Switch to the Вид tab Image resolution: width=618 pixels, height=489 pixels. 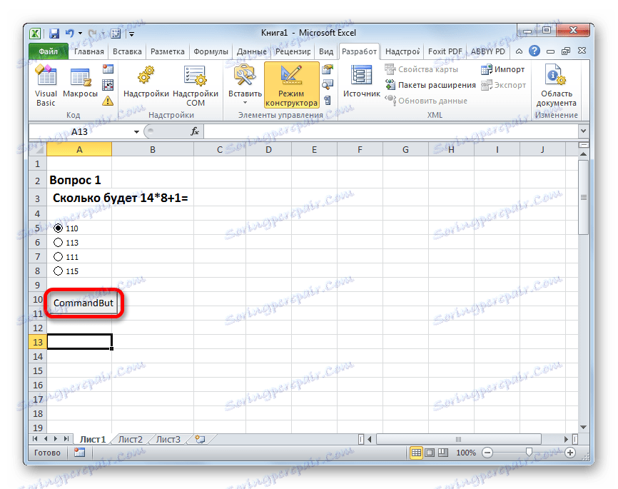(x=326, y=51)
